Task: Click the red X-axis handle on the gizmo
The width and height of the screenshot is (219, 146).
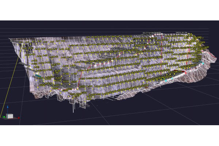Action: coord(18,118)
